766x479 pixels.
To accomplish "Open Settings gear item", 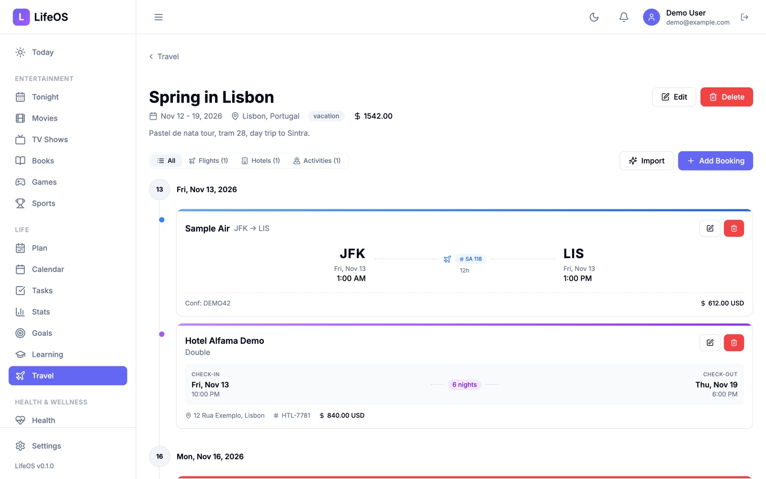I will pos(68,446).
